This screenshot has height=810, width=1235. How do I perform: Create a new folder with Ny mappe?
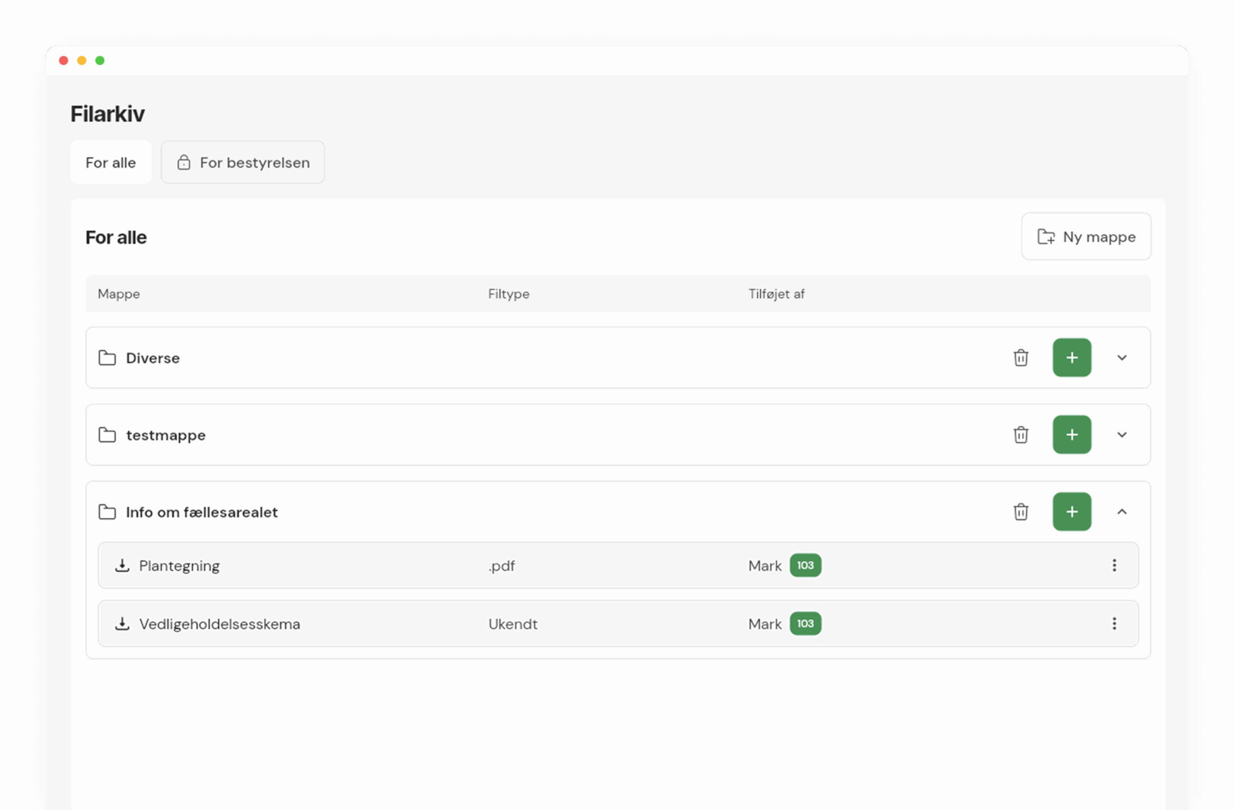point(1086,237)
